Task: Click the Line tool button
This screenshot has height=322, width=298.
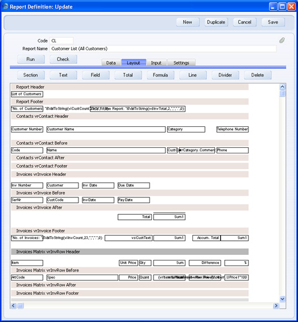Action: pos(193,75)
